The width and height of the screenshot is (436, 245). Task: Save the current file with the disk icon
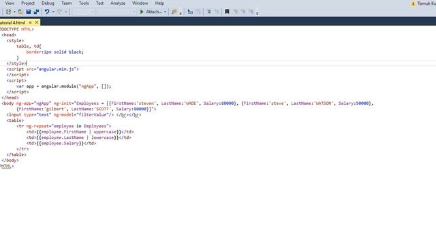coord(29,12)
